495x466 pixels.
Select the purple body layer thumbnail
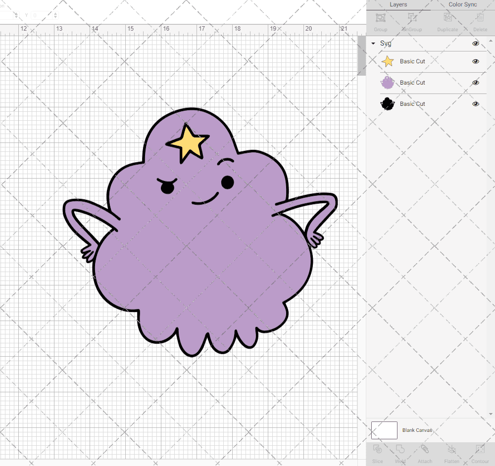tap(388, 83)
